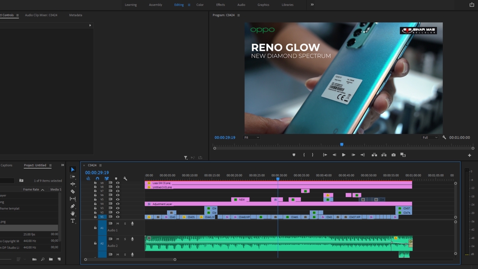
Task: Toggle Linked Selection in timeline
Action: point(107,179)
